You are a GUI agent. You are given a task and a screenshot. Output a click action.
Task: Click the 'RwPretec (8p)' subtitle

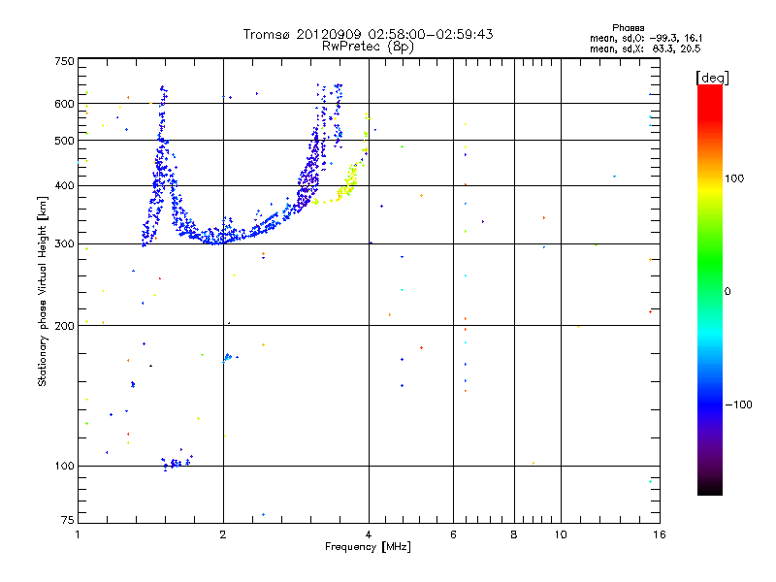pyautogui.click(x=368, y=47)
